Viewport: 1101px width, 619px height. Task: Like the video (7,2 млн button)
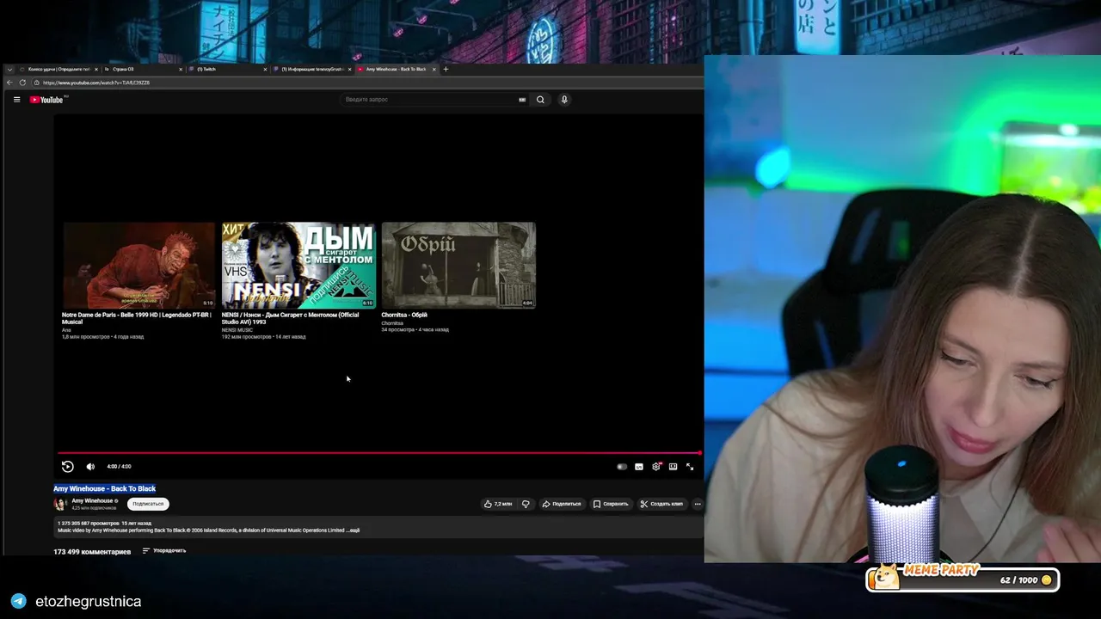(x=498, y=504)
